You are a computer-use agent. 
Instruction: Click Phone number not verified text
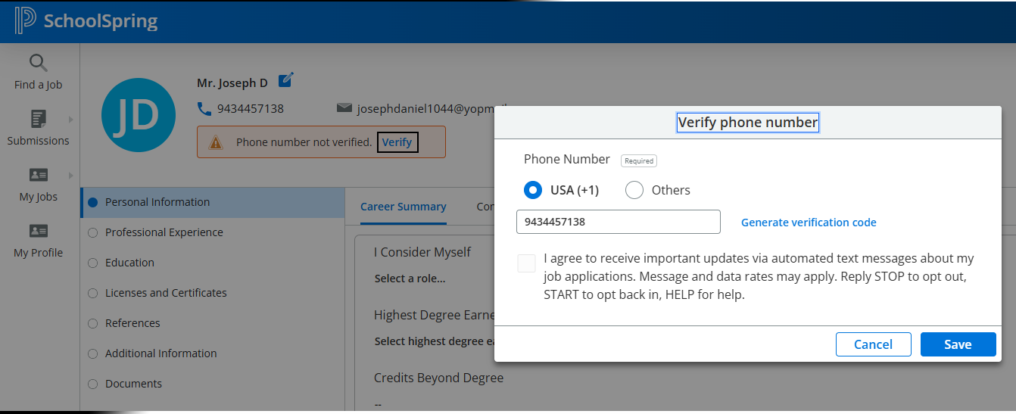pos(304,142)
